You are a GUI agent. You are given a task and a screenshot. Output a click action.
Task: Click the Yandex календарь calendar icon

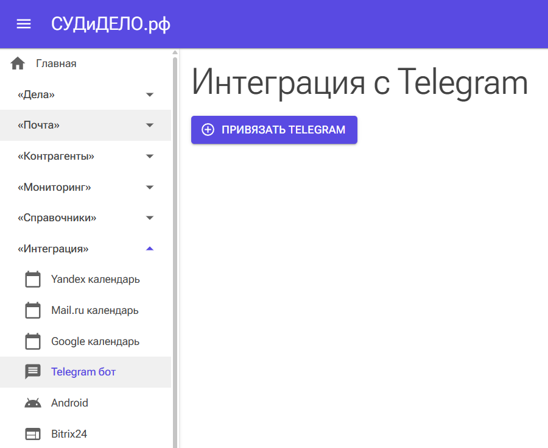click(x=33, y=279)
